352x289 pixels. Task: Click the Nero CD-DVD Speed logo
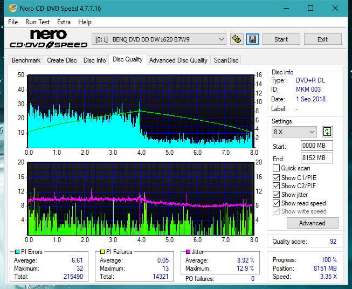(x=49, y=39)
